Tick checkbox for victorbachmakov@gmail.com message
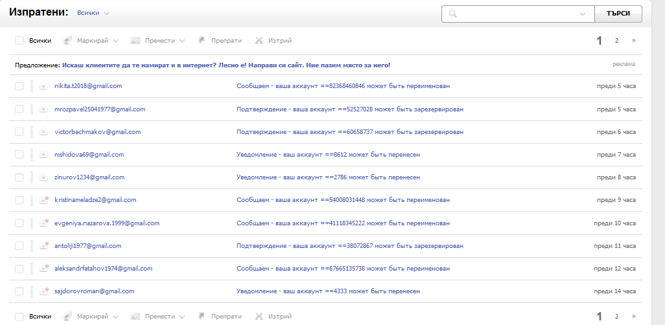 click(19, 132)
